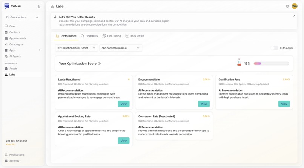Click the Quick actions search field
This screenshot has width=304, height=168.
click(x=22, y=17)
